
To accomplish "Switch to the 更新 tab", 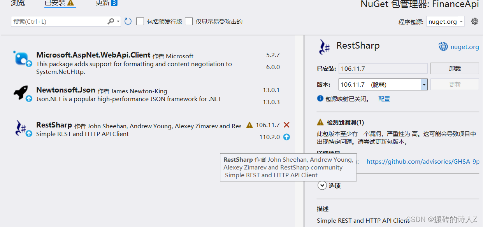I will pos(103,3).
